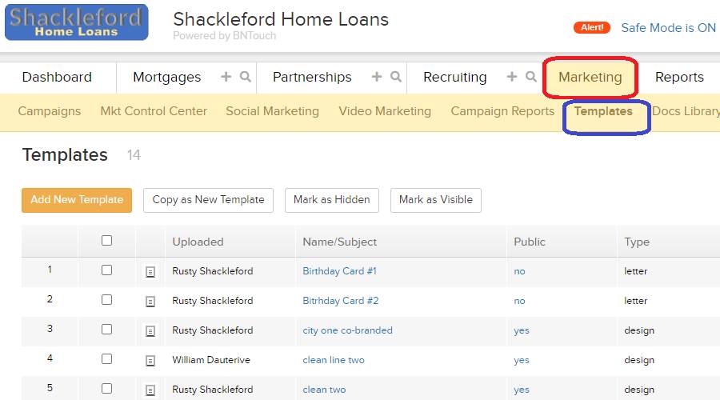This screenshot has height=400, width=720.
Task: Click document icon in clean line two row
Action: pyautogui.click(x=150, y=361)
